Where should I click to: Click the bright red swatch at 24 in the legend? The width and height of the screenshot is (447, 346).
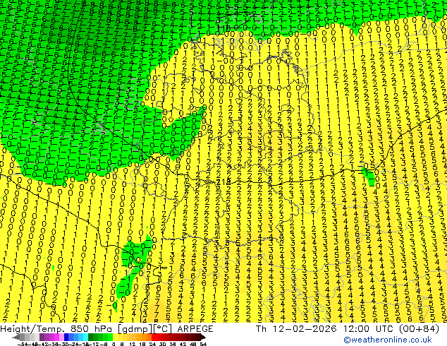tap(154, 338)
